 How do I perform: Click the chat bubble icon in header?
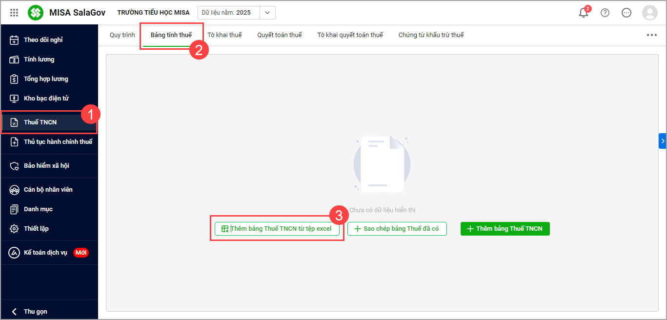coord(627,13)
